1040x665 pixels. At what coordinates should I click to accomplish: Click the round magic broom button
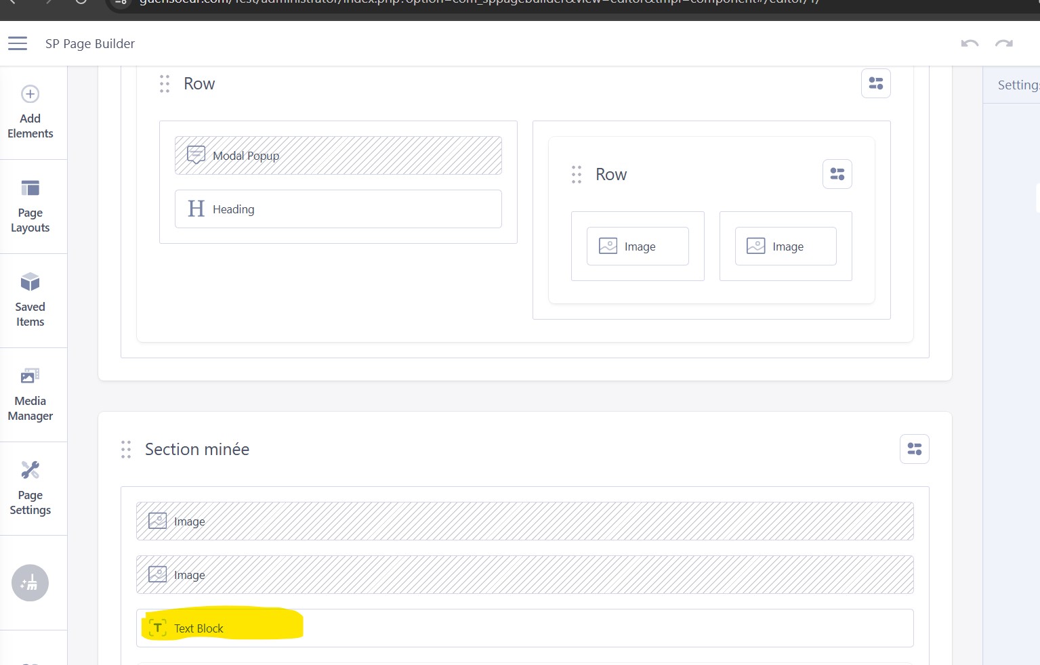[x=30, y=583]
